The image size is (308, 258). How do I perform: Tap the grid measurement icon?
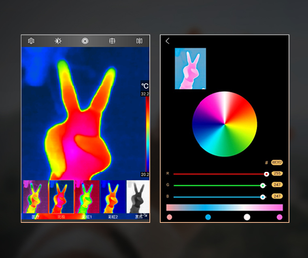[x=112, y=41]
